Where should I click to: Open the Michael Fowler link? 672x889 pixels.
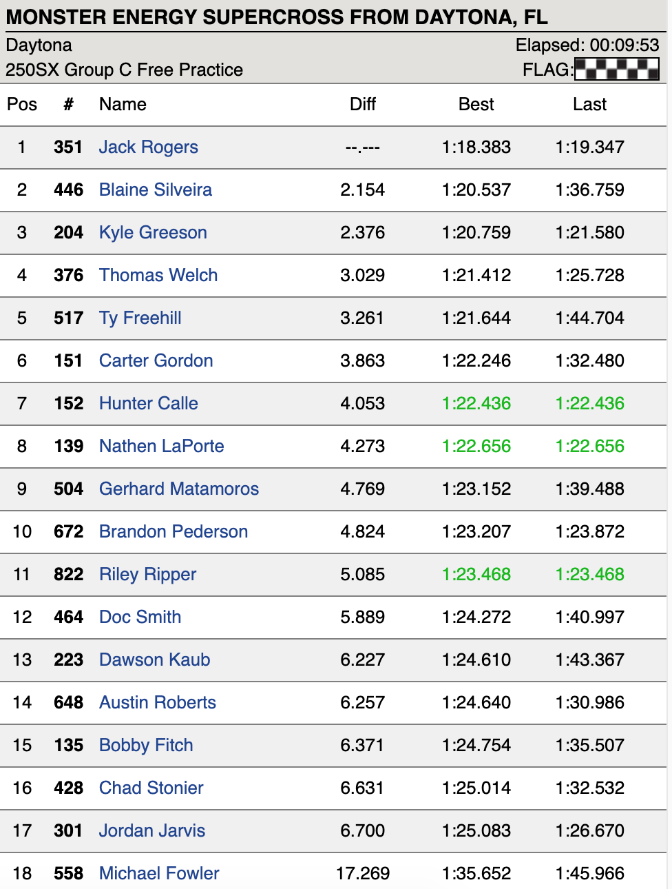point(158,873)
